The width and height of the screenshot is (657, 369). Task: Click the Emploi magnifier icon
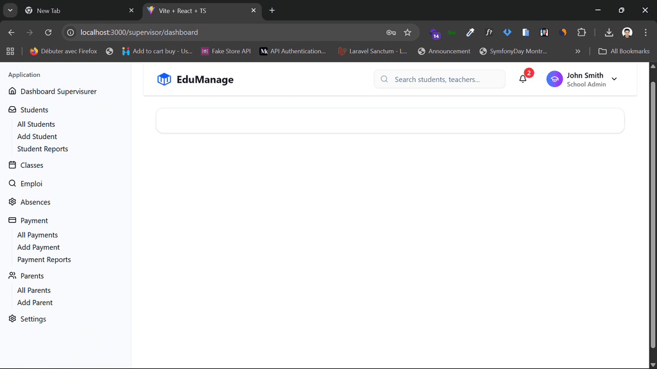pos(12,183)
